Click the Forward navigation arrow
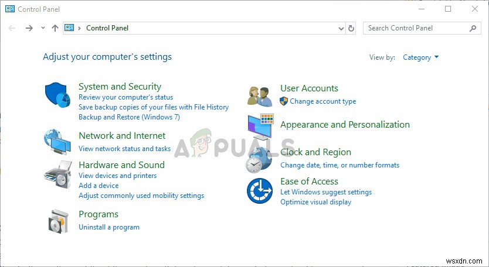489x267 pixels. [29, 28]
